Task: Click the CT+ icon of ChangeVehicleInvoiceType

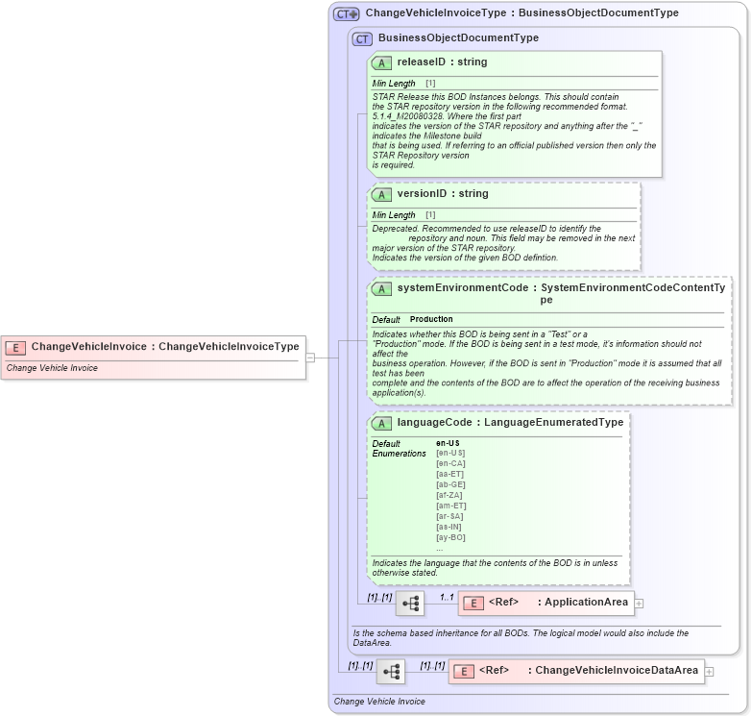Action: pos(347,13)
